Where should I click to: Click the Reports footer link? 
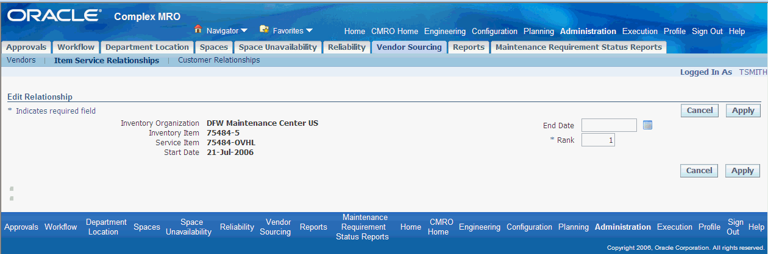(x=313, y=227)
